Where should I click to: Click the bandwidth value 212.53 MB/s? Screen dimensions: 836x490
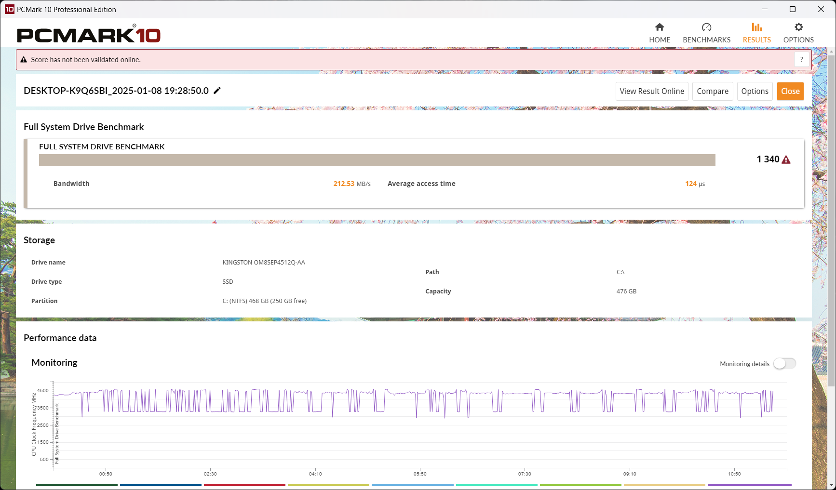352,184
